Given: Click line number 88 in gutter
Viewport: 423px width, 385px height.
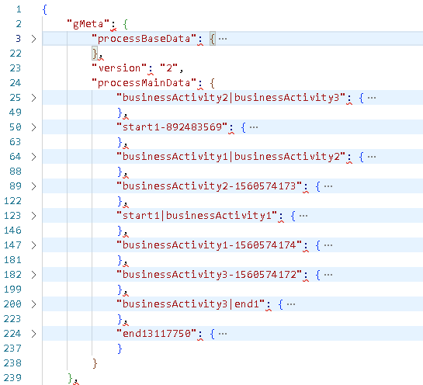Looking at the screenshot, I should tap(16, 172).
